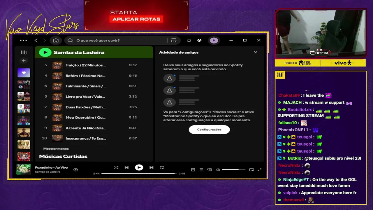Skip to the previous track
This screenshot has width=373, height=210.
pos(126,167)
